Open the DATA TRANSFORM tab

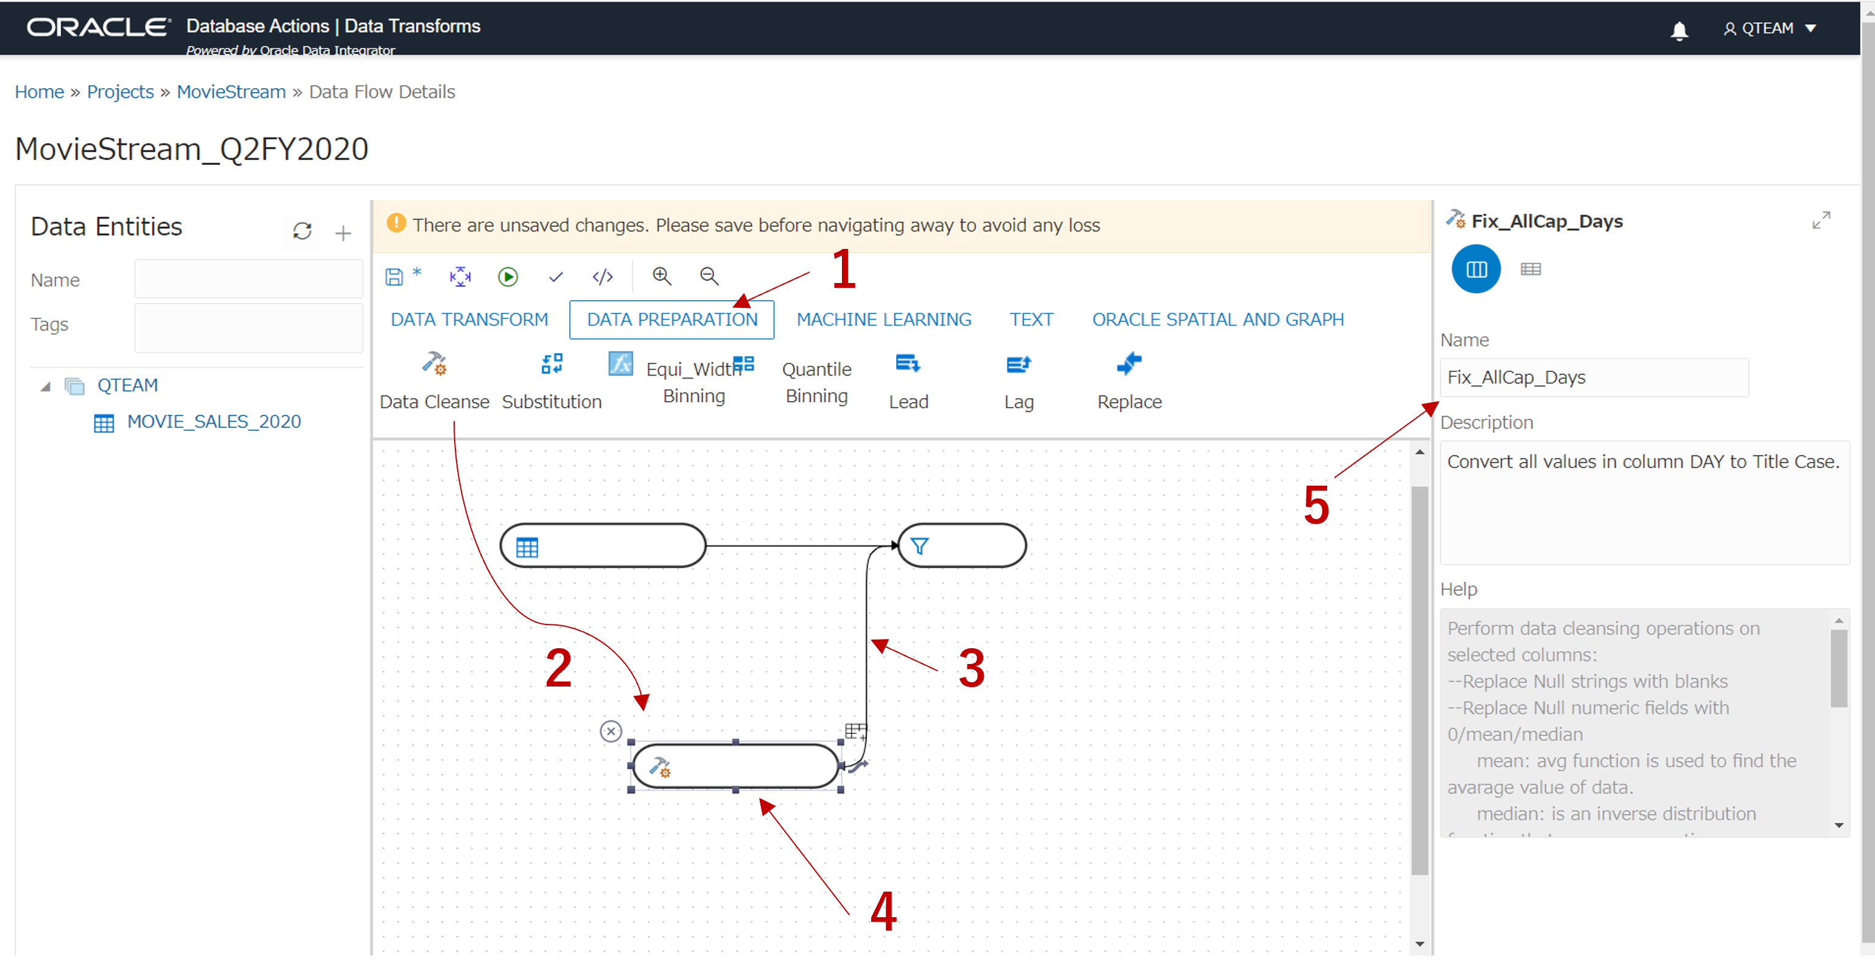pyautogui.click(x=469, y=320)
